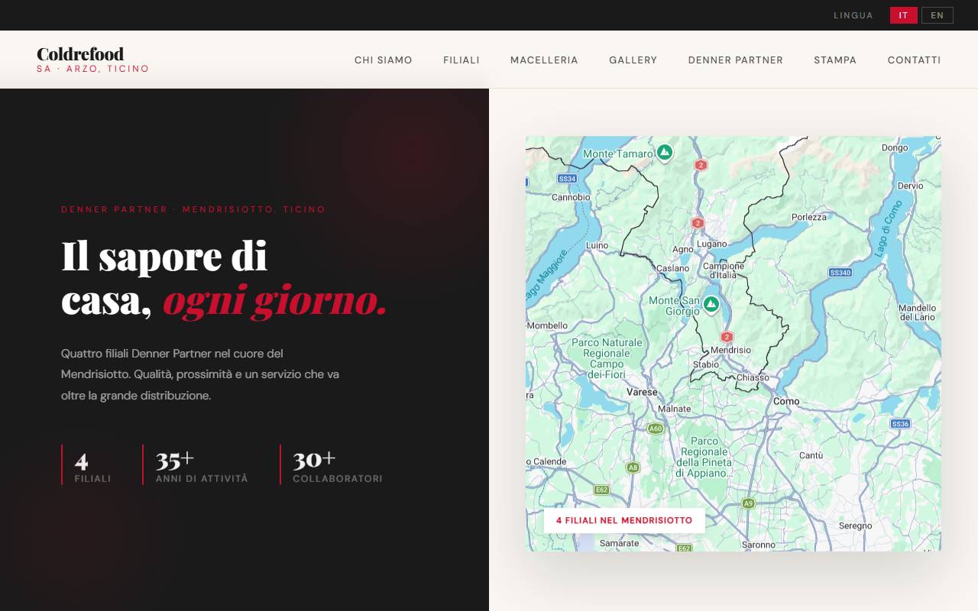The width and height of the screenshot is (978, 611).
Task: Click the Porlezza label on the map
Action: [x=809, y=217]
